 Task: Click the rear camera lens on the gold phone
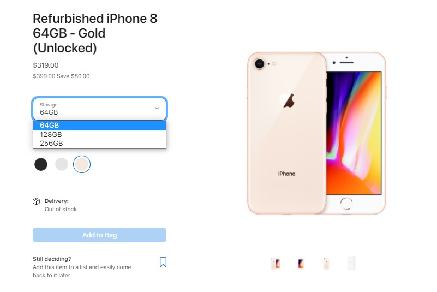pos(260,64)
